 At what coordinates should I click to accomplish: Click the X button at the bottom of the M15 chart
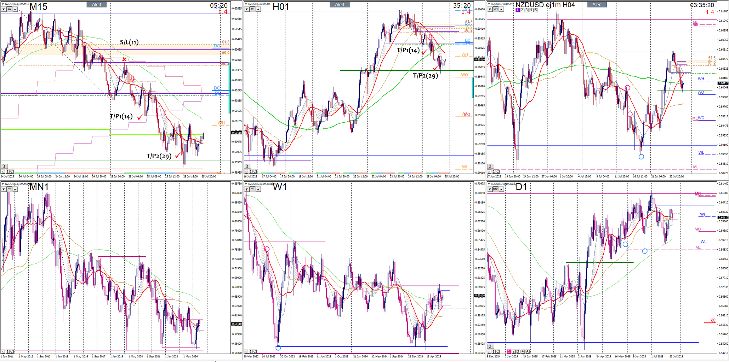3,171
